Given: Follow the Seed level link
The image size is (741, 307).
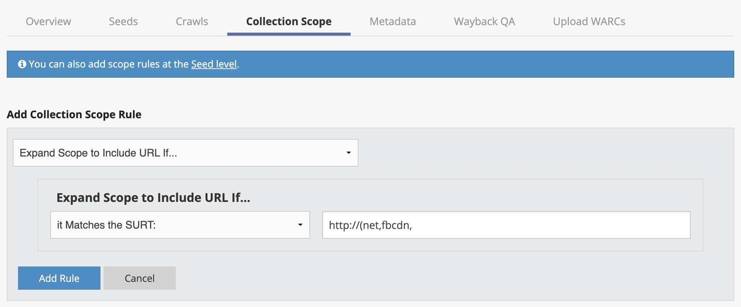Looking at the screenshot, I should tap(214, 64).
